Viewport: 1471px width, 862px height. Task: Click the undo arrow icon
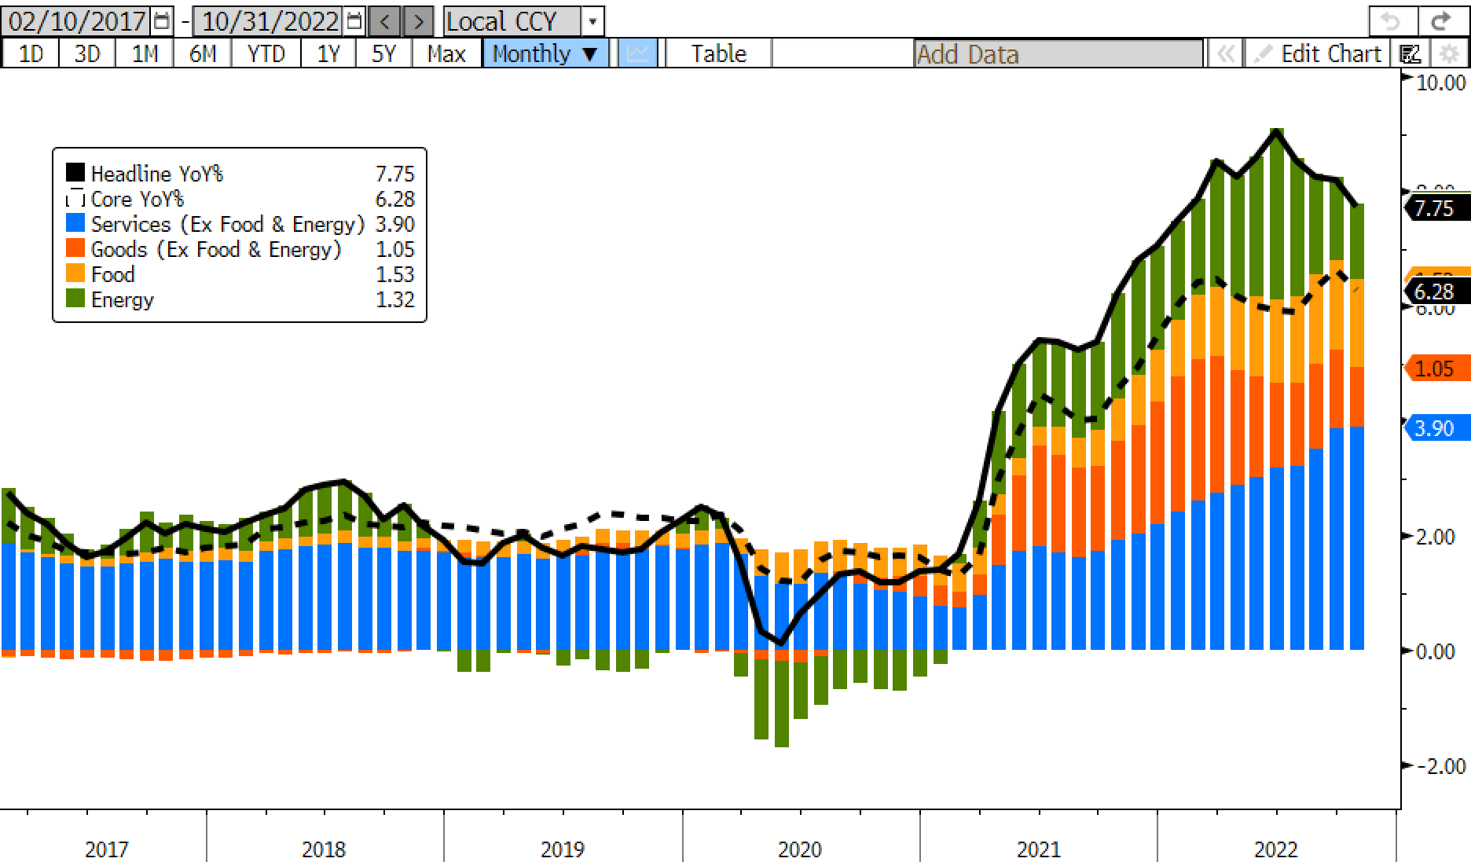[x=1392, y=21]
